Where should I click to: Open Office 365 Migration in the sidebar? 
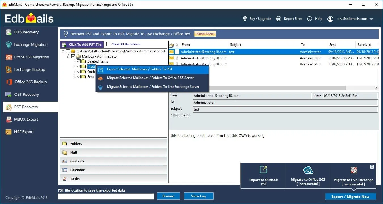tap(30, 57)
